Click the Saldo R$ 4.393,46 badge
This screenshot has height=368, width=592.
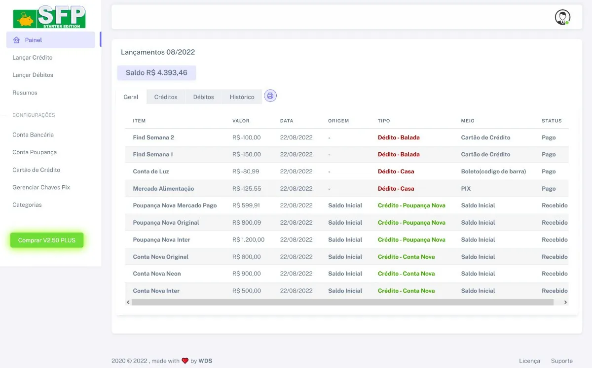click(156, 73)
